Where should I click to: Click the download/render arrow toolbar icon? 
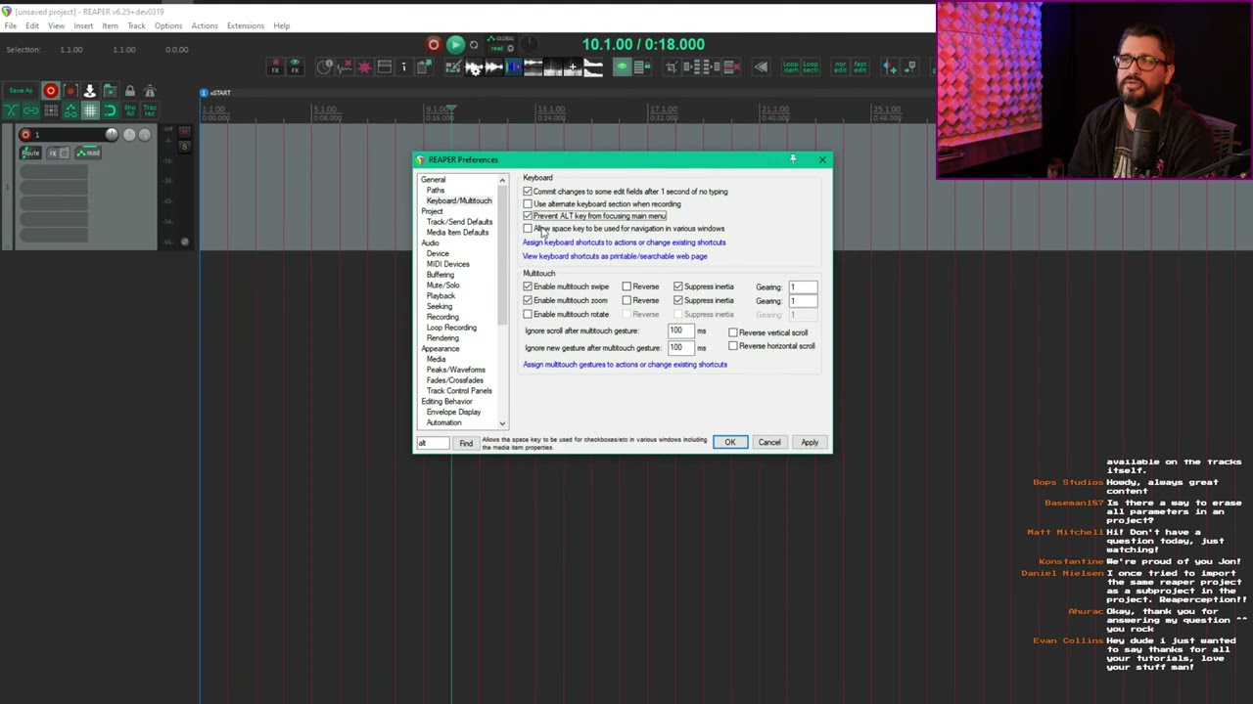tap(90, 91)
